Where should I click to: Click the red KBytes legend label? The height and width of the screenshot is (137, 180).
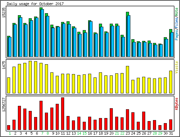pos(177,104)
